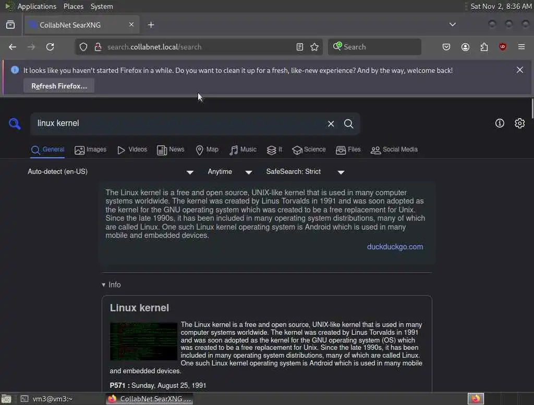Image resolution: width=534 pixels, height=405 pixels.
Task: Click the Linux kernel infobox thumbnail
Action: pos(143,341)
